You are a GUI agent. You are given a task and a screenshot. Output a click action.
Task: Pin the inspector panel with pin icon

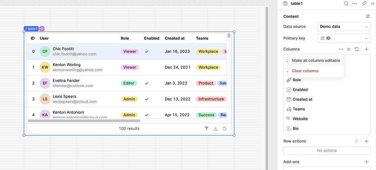pyautogui.click(x=364, y=4)
